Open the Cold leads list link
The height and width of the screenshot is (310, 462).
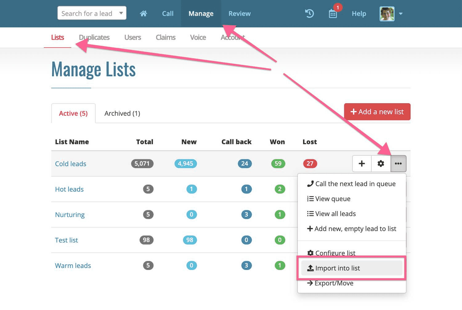tap(71, 164)
